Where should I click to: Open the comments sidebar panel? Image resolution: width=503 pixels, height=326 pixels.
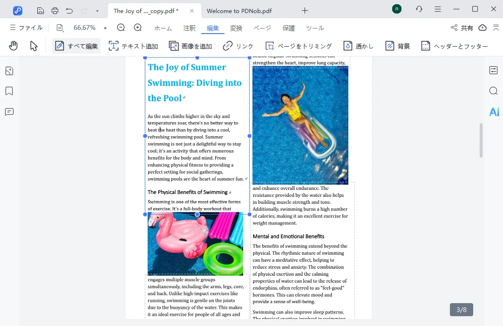pos(9,112)
